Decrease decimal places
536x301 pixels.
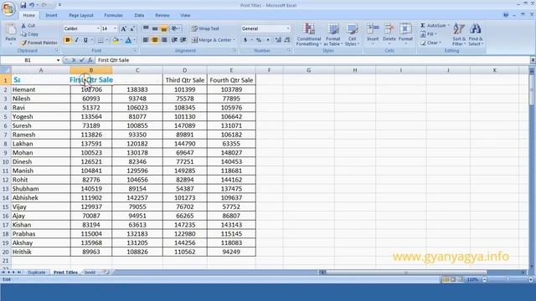click(286, 40)
